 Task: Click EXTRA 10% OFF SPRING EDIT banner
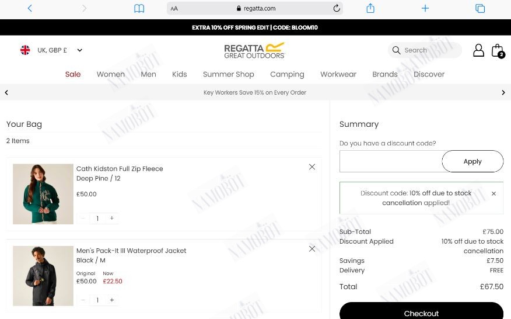point(255,27)
